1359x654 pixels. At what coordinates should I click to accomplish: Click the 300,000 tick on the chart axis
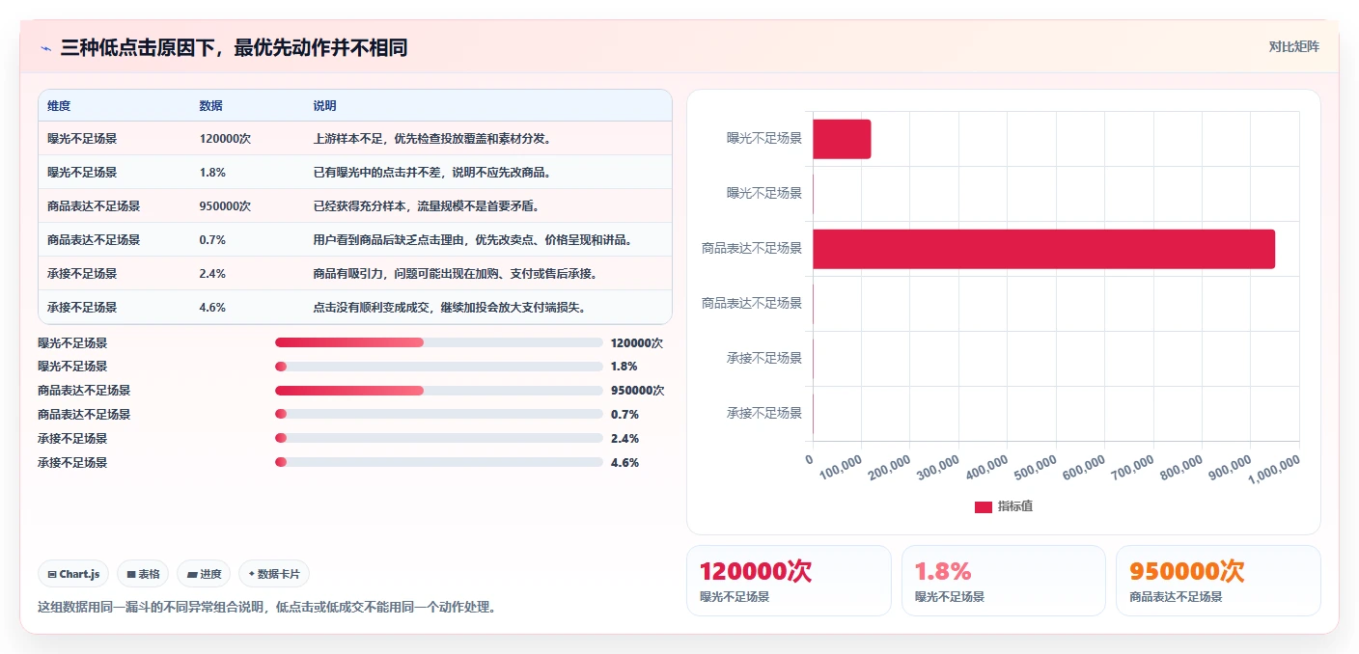939,467
